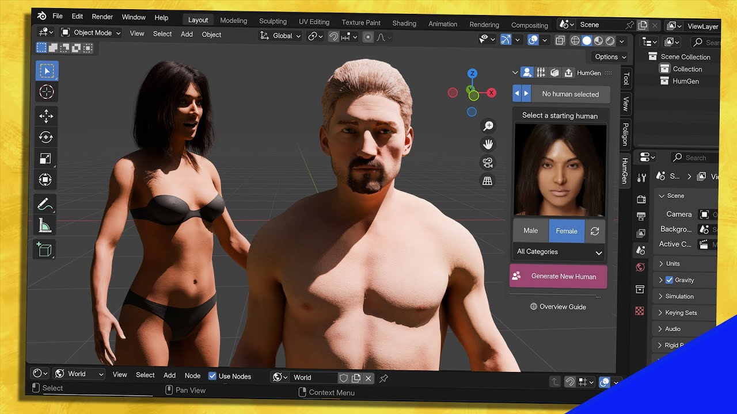Open the Object Mode dropdown
The height and width of the screenshot is (414, 737).
[91, 33]
